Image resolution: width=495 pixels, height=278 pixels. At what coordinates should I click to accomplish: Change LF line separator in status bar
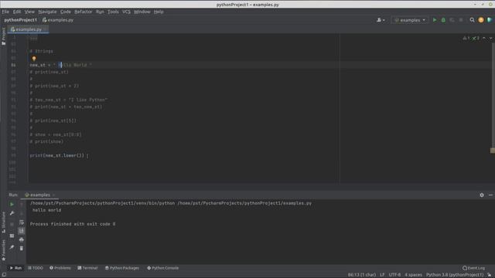(382, 275)
